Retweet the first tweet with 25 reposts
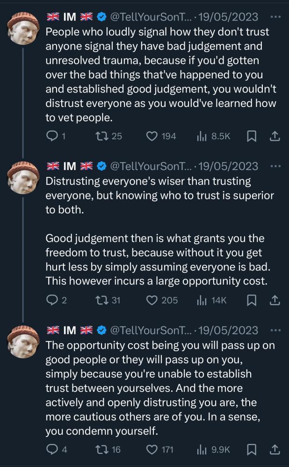The height and width of the screenshot is (467, 289). click(x=102, y=136)
